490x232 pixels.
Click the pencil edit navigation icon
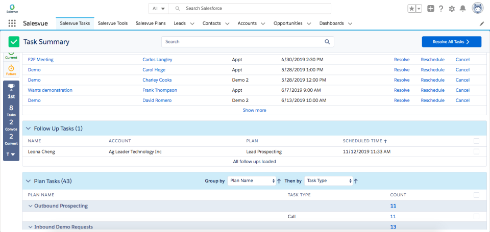point(481,23)
